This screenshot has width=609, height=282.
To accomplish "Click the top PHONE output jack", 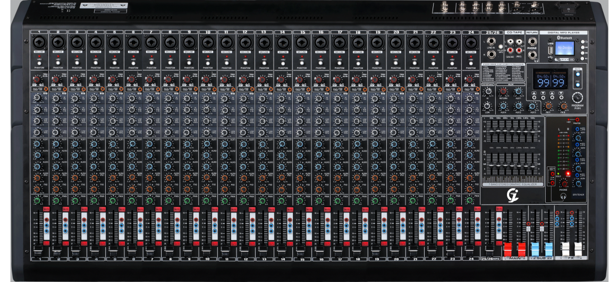I will coord(532,41).
